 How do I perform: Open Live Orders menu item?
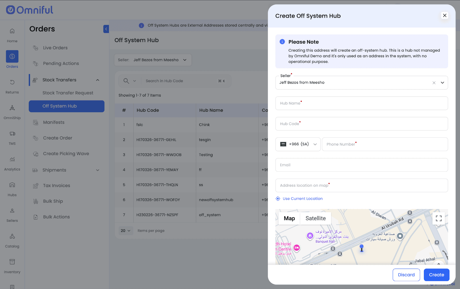55,48
